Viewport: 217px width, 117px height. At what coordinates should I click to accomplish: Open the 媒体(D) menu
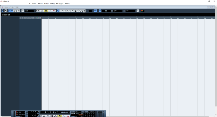click(40, 4)
